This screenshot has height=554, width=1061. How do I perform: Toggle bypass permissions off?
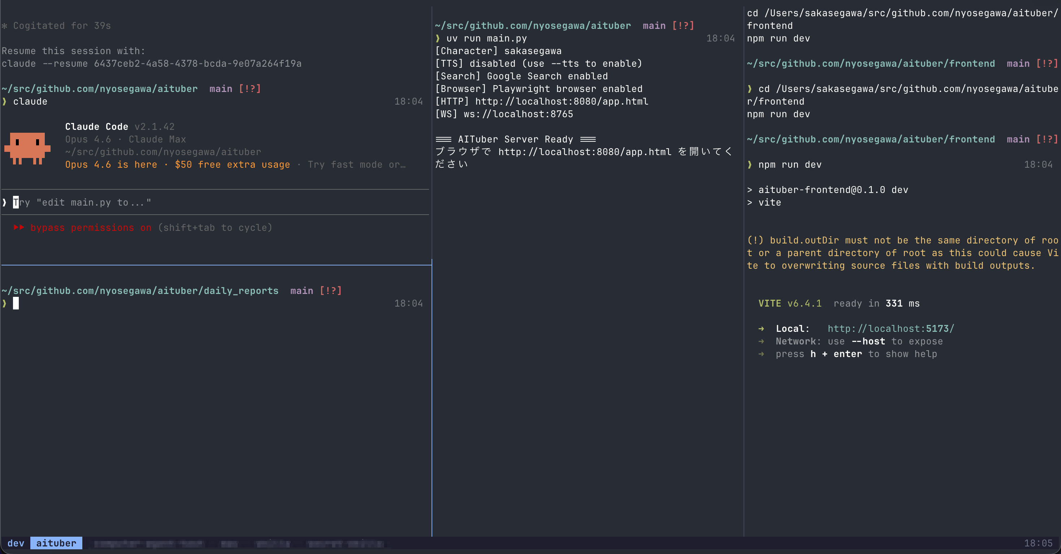pos(91,228)
